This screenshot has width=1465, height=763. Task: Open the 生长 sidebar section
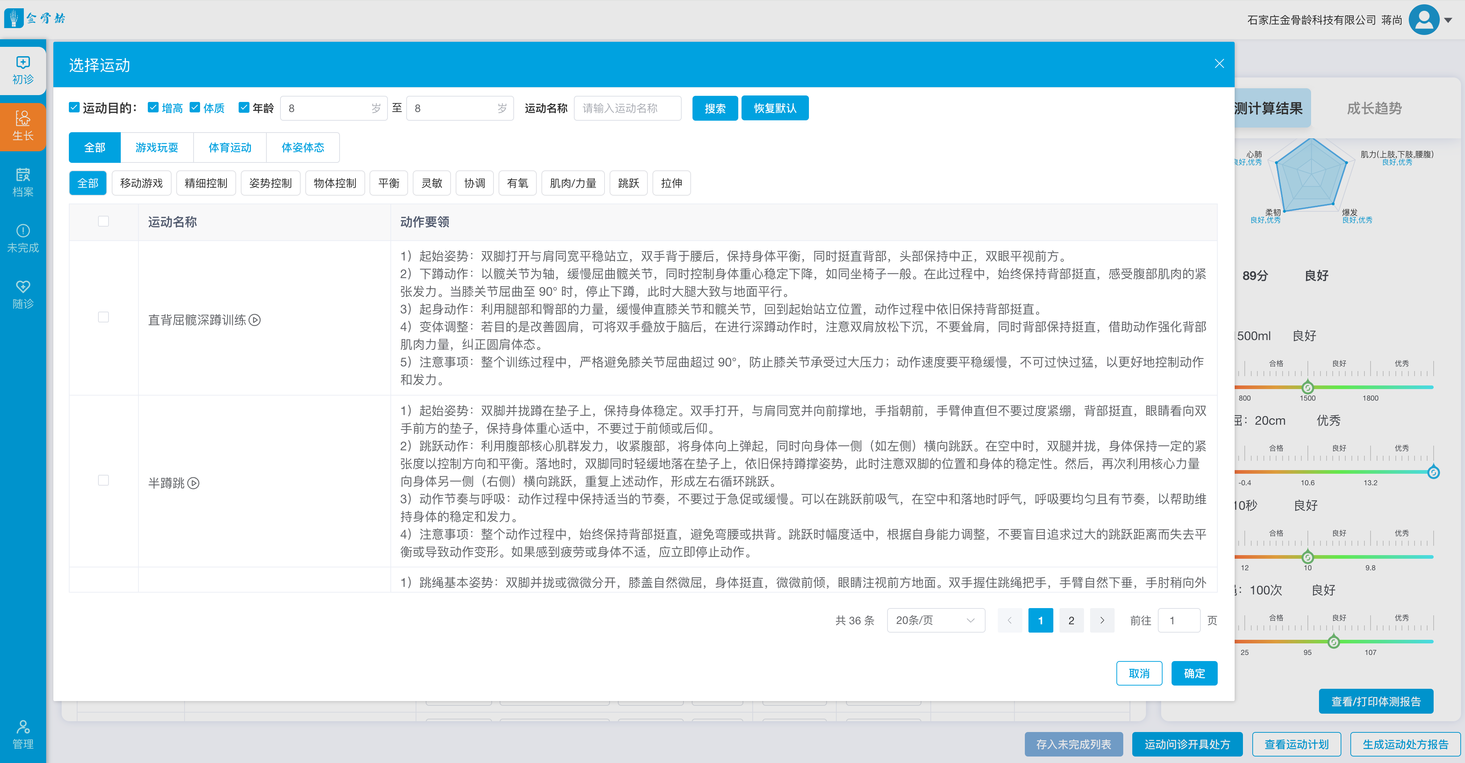[x=23, y=126]
